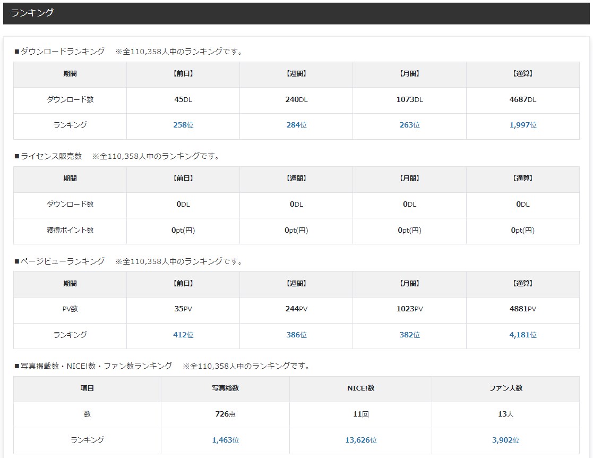Select the 写真総数 column header
Image resolution: width=593 pixels, height=458 pixels.
tap(225, 388)
